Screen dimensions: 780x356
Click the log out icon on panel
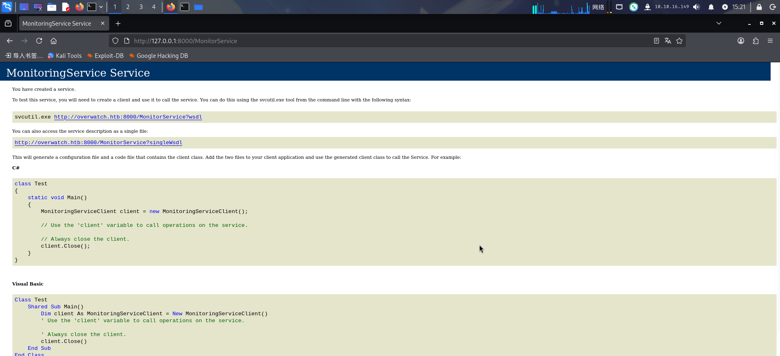click(x=773, y=7)
